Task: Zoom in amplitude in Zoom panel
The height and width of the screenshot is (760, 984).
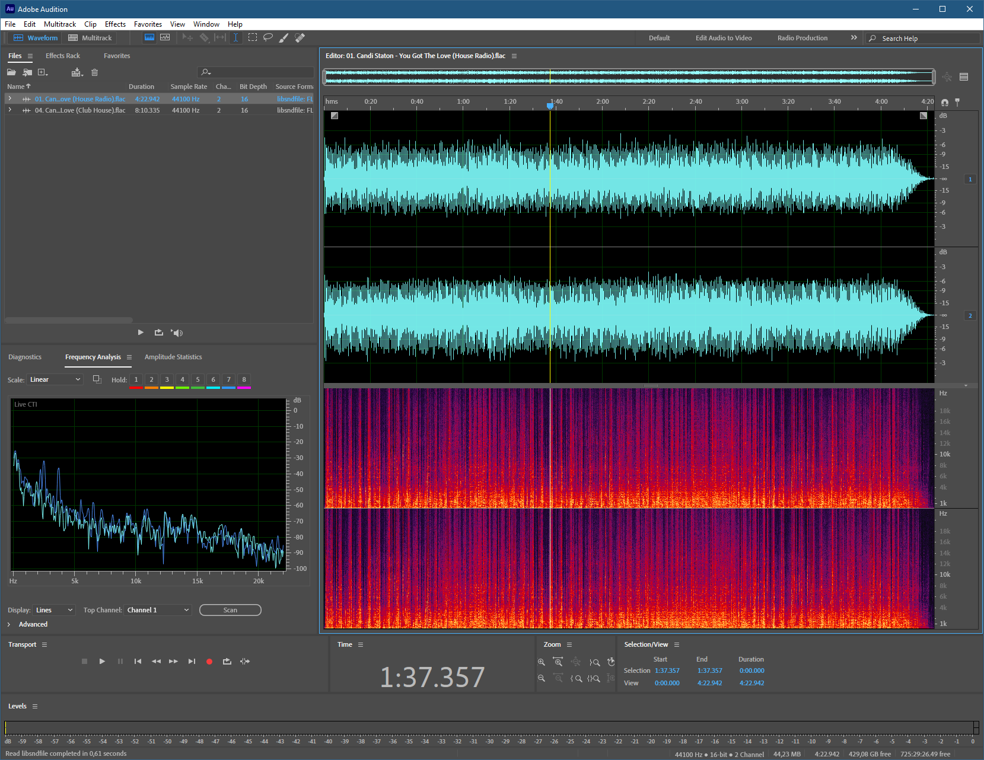Action: pyautogui.click(x=541, y=662)
